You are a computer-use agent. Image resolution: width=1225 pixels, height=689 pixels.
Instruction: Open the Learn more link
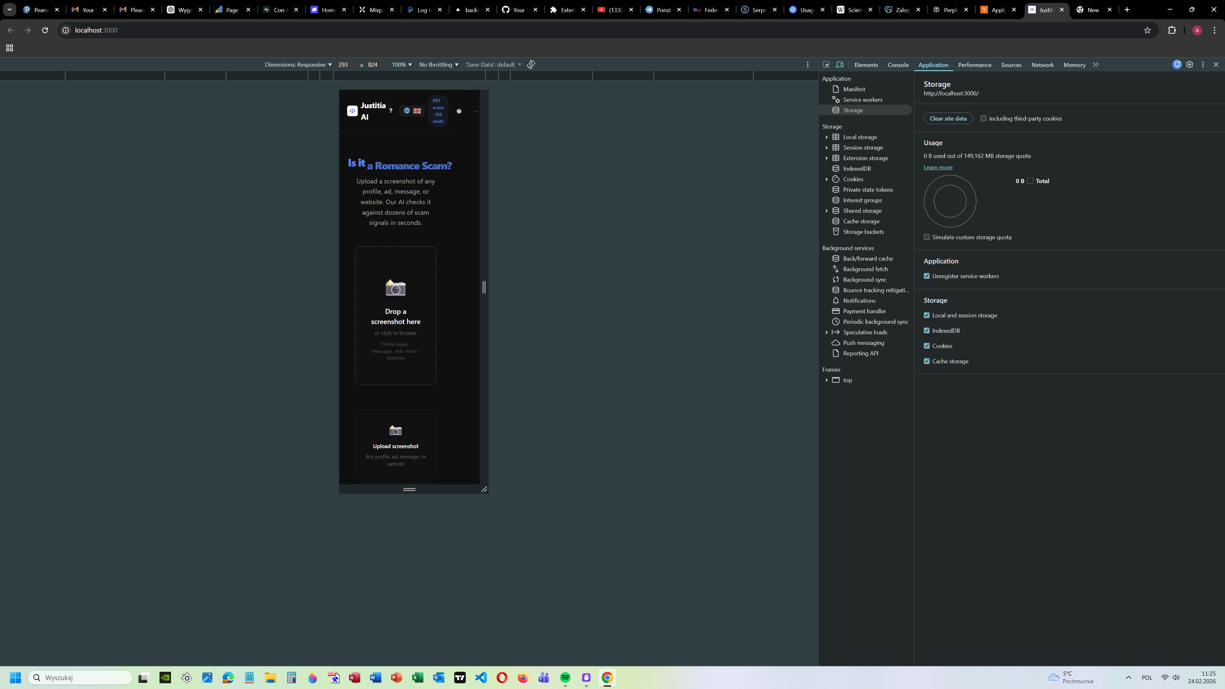point(938,167)
